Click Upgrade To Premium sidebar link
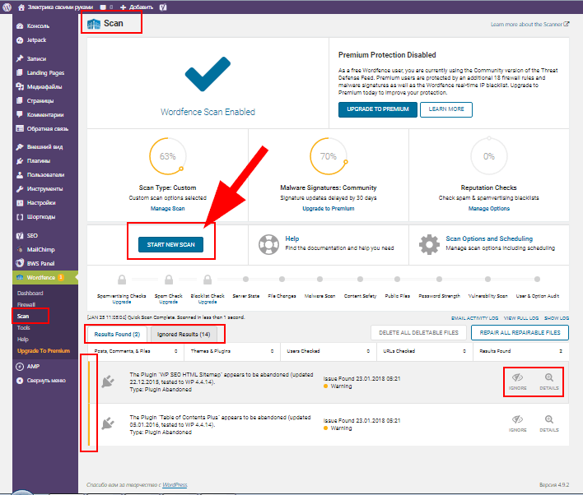The height and width of the screenshot is (495, 583). (44, 350)
